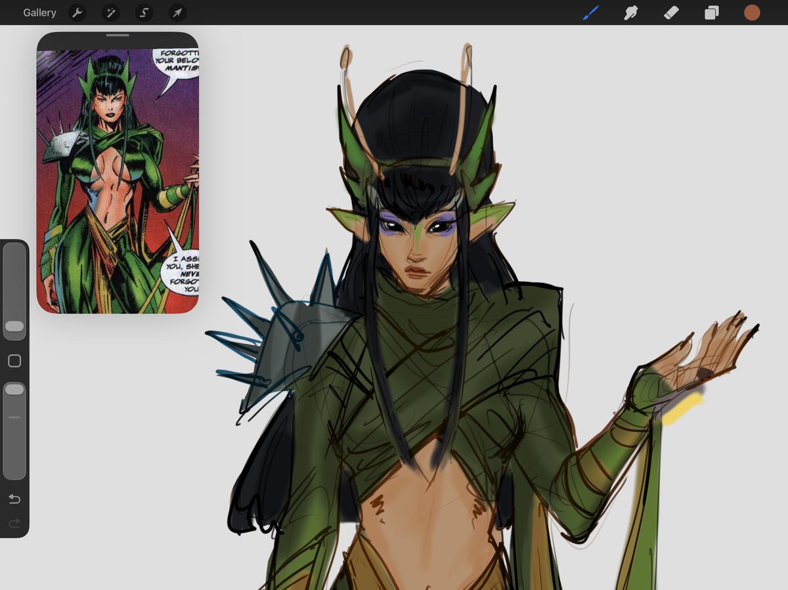
Task: Tap the brush opacity slider handle
Action: click(14, 389)
